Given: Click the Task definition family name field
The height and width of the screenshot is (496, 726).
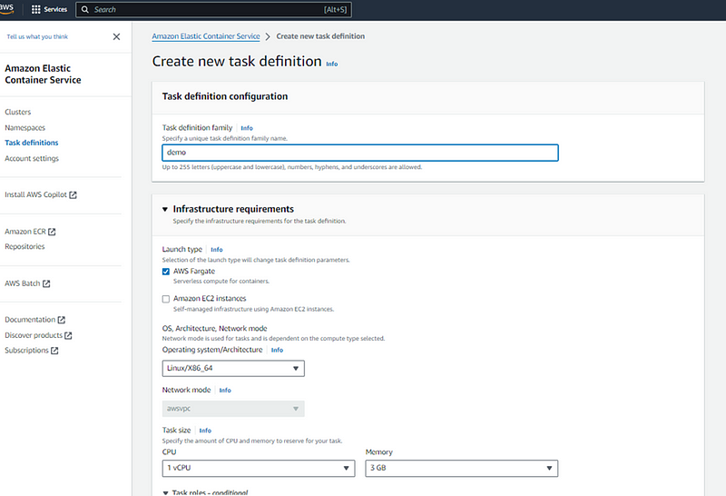Looking at the screenshot, I should pos(360,153).
